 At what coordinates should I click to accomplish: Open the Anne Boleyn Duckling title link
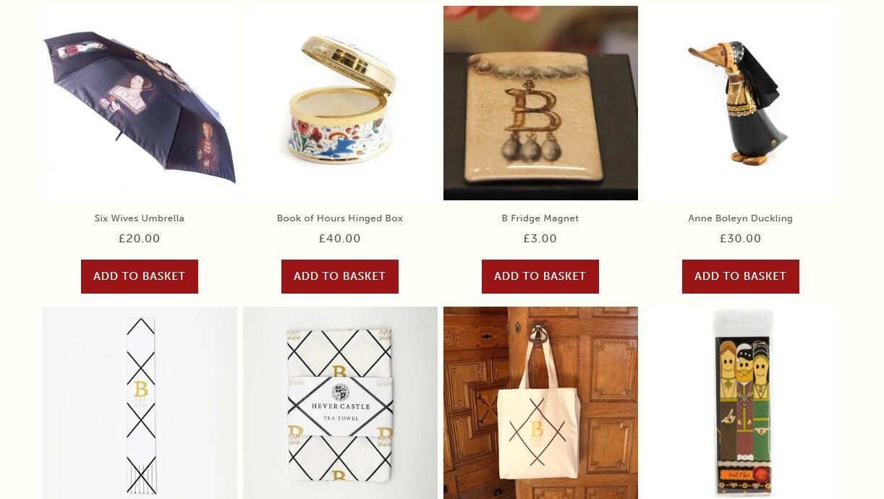741,218
